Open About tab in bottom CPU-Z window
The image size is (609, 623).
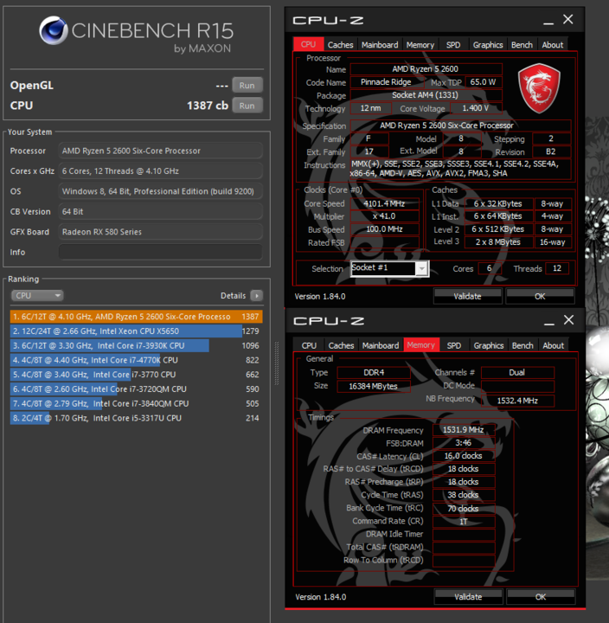(554, 345)
